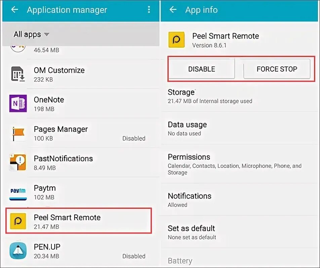Viewport: 320px width, 268px height.
Task: Go back from App info screen
Action: coord(173,10)
